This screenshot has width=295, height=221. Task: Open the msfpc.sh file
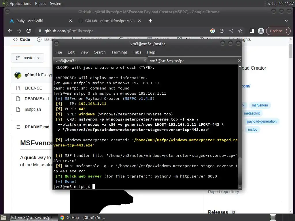[x=33, y=109]
